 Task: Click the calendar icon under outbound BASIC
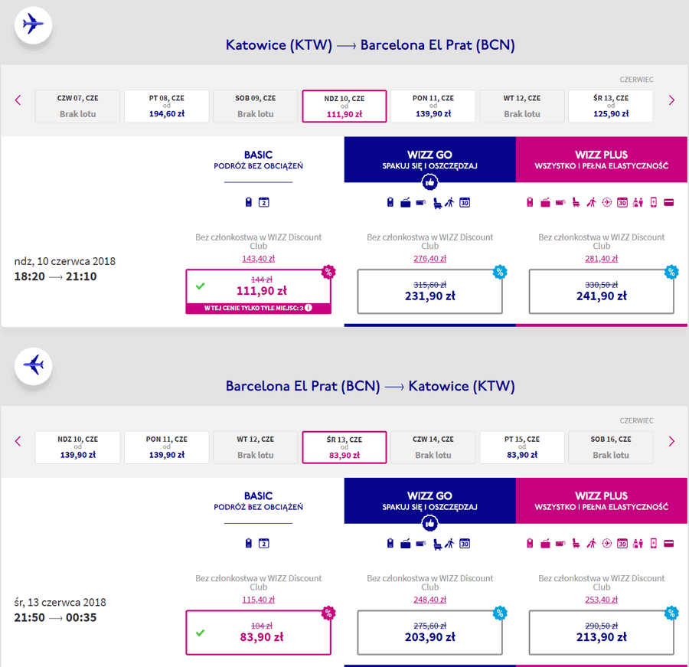[263, 202]
